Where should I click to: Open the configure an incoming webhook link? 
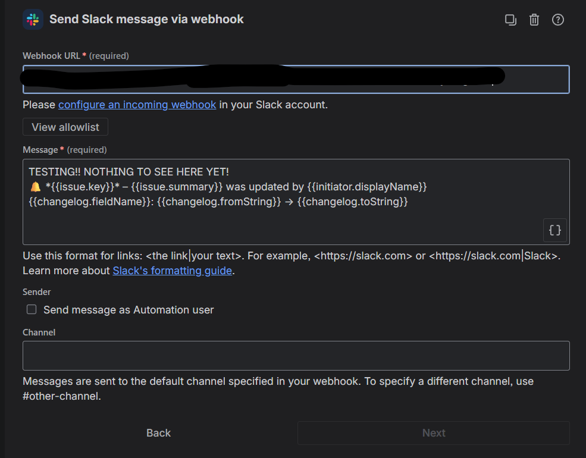[137, 105]
